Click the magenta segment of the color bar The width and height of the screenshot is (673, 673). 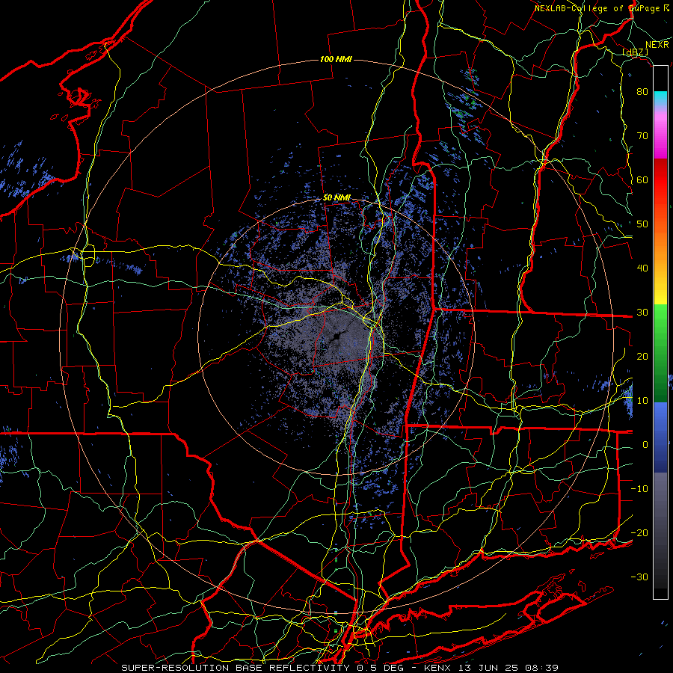[x=660, y=138]
